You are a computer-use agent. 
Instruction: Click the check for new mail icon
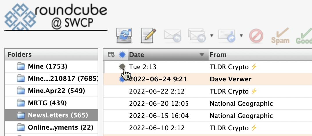click(124, 36)
